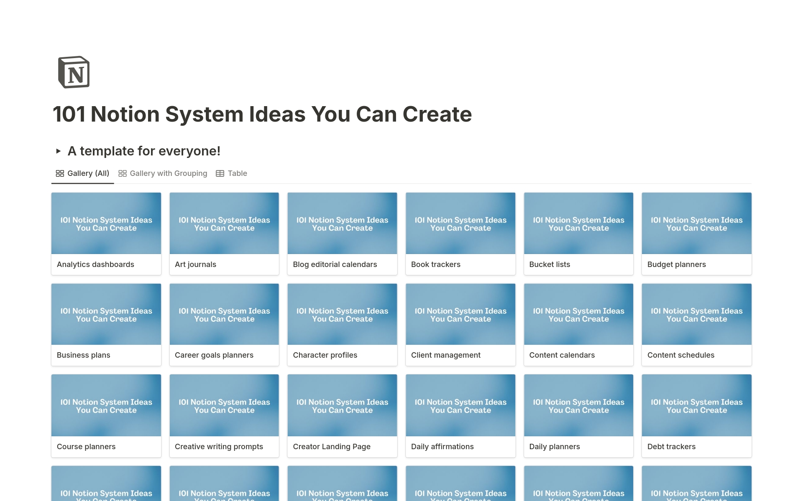The height and width of the screenshot is (501, 803).
Task: Open the Bucket lists card
Action: 578,233
